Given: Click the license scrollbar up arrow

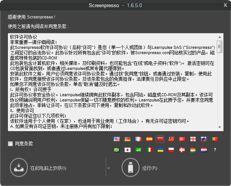Looking at the screenshot, I should 220,37.
